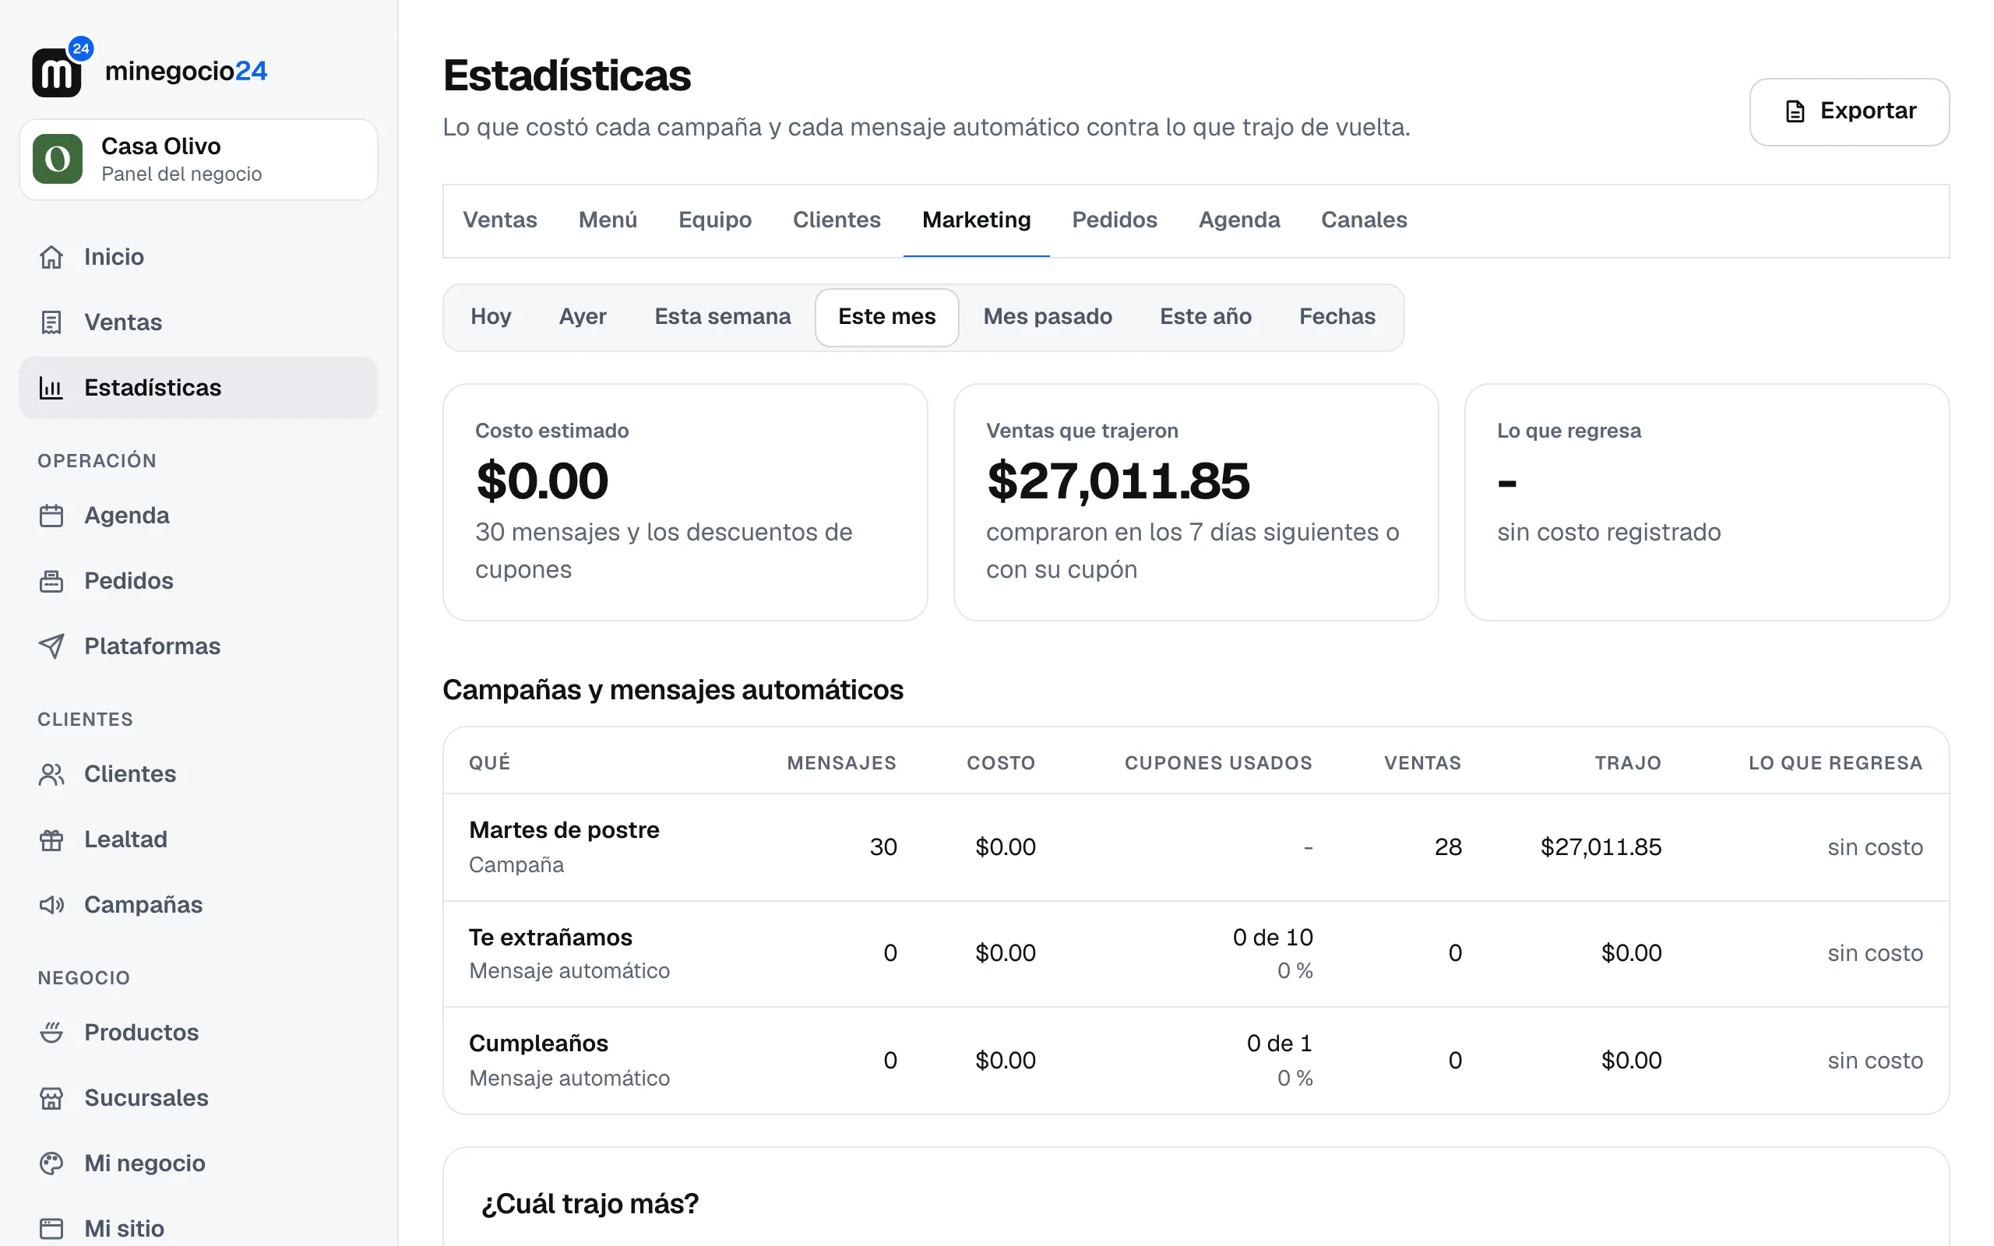Click the LO QUE REGRESA column header
Image resolution: width=1994 pixels, height=1246 pixels.
coord(1835,763)
